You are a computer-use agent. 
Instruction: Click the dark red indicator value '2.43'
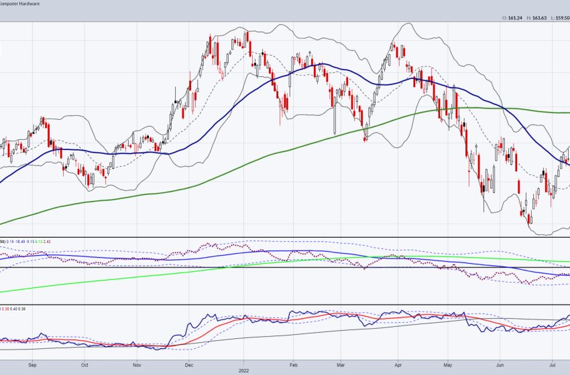(x=47, y=242)
